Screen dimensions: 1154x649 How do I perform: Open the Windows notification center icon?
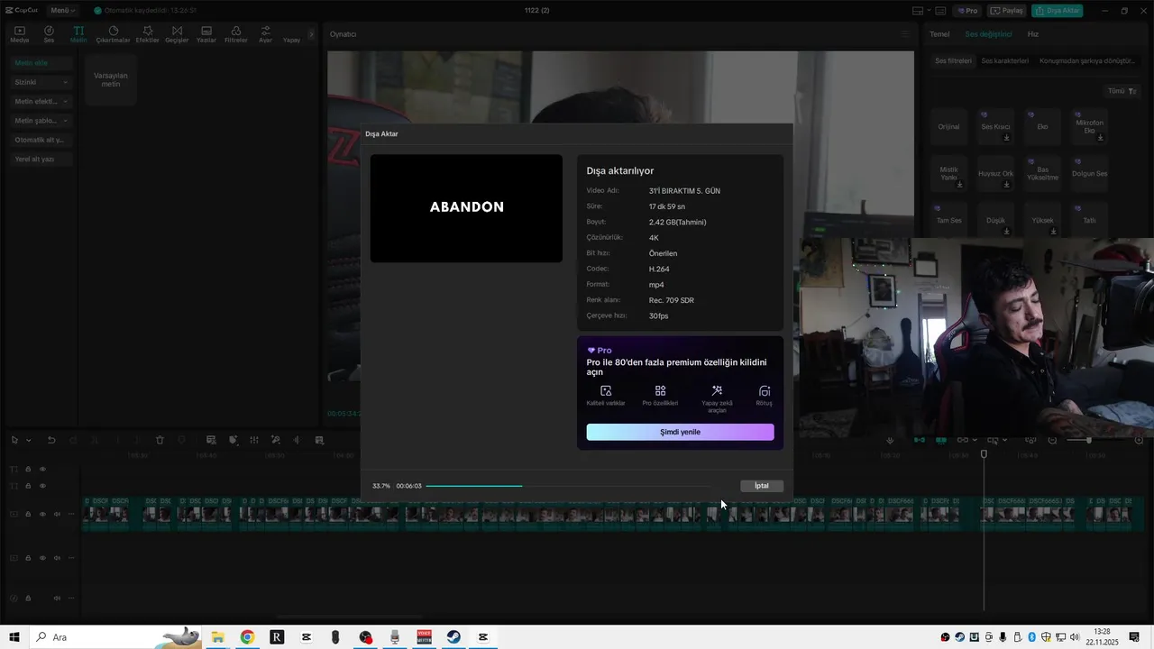coord(1134,637)
